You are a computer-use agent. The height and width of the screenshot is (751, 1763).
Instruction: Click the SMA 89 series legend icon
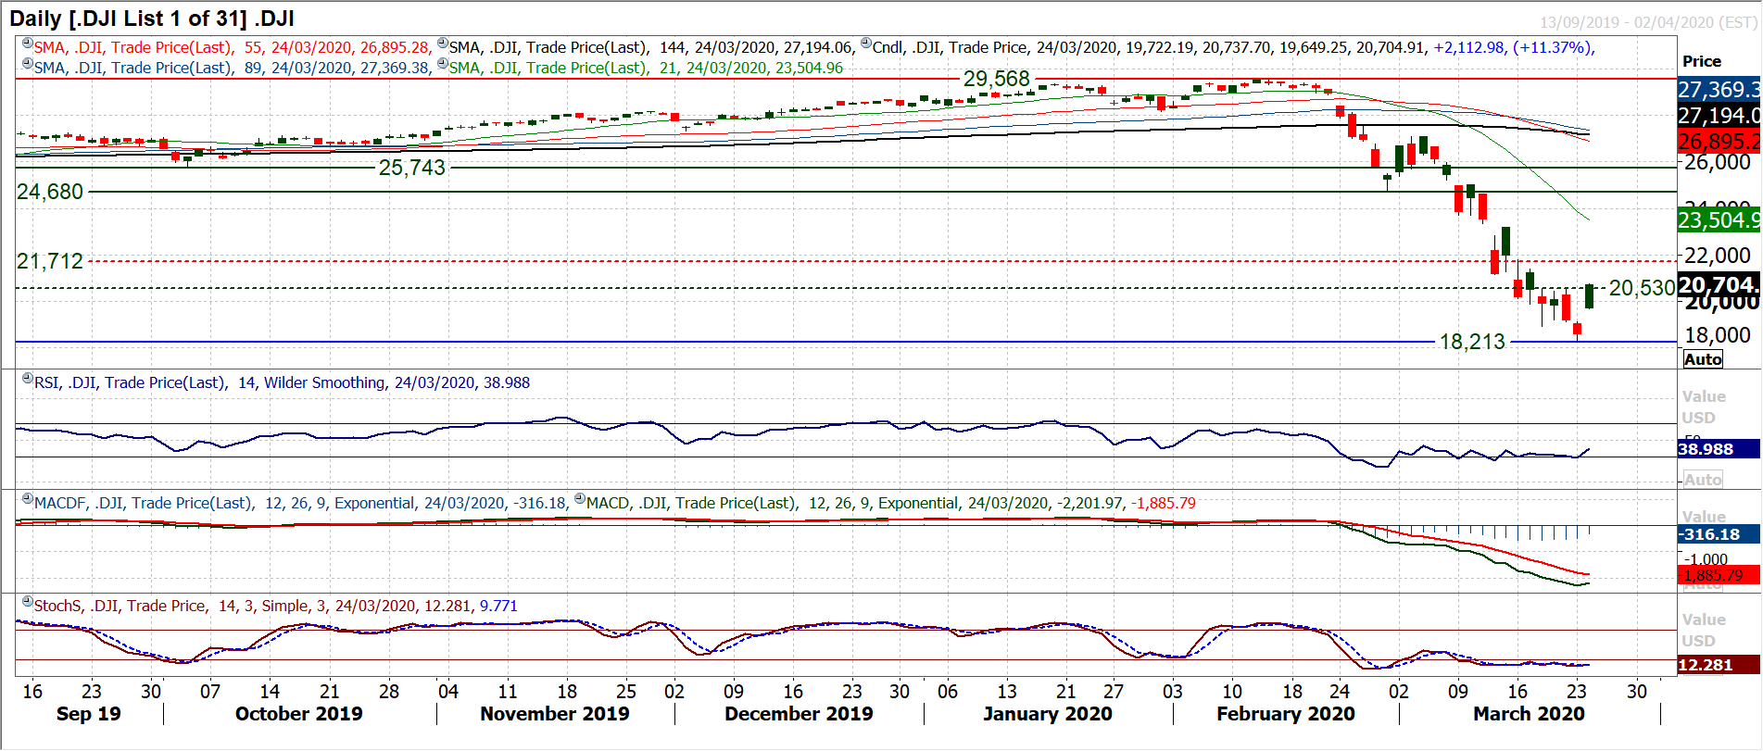point(28,63)
